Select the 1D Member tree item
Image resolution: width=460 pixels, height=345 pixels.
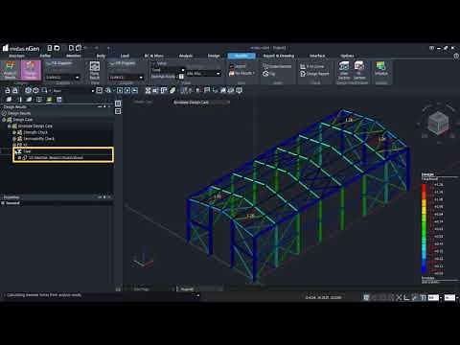tap(56, 157)
